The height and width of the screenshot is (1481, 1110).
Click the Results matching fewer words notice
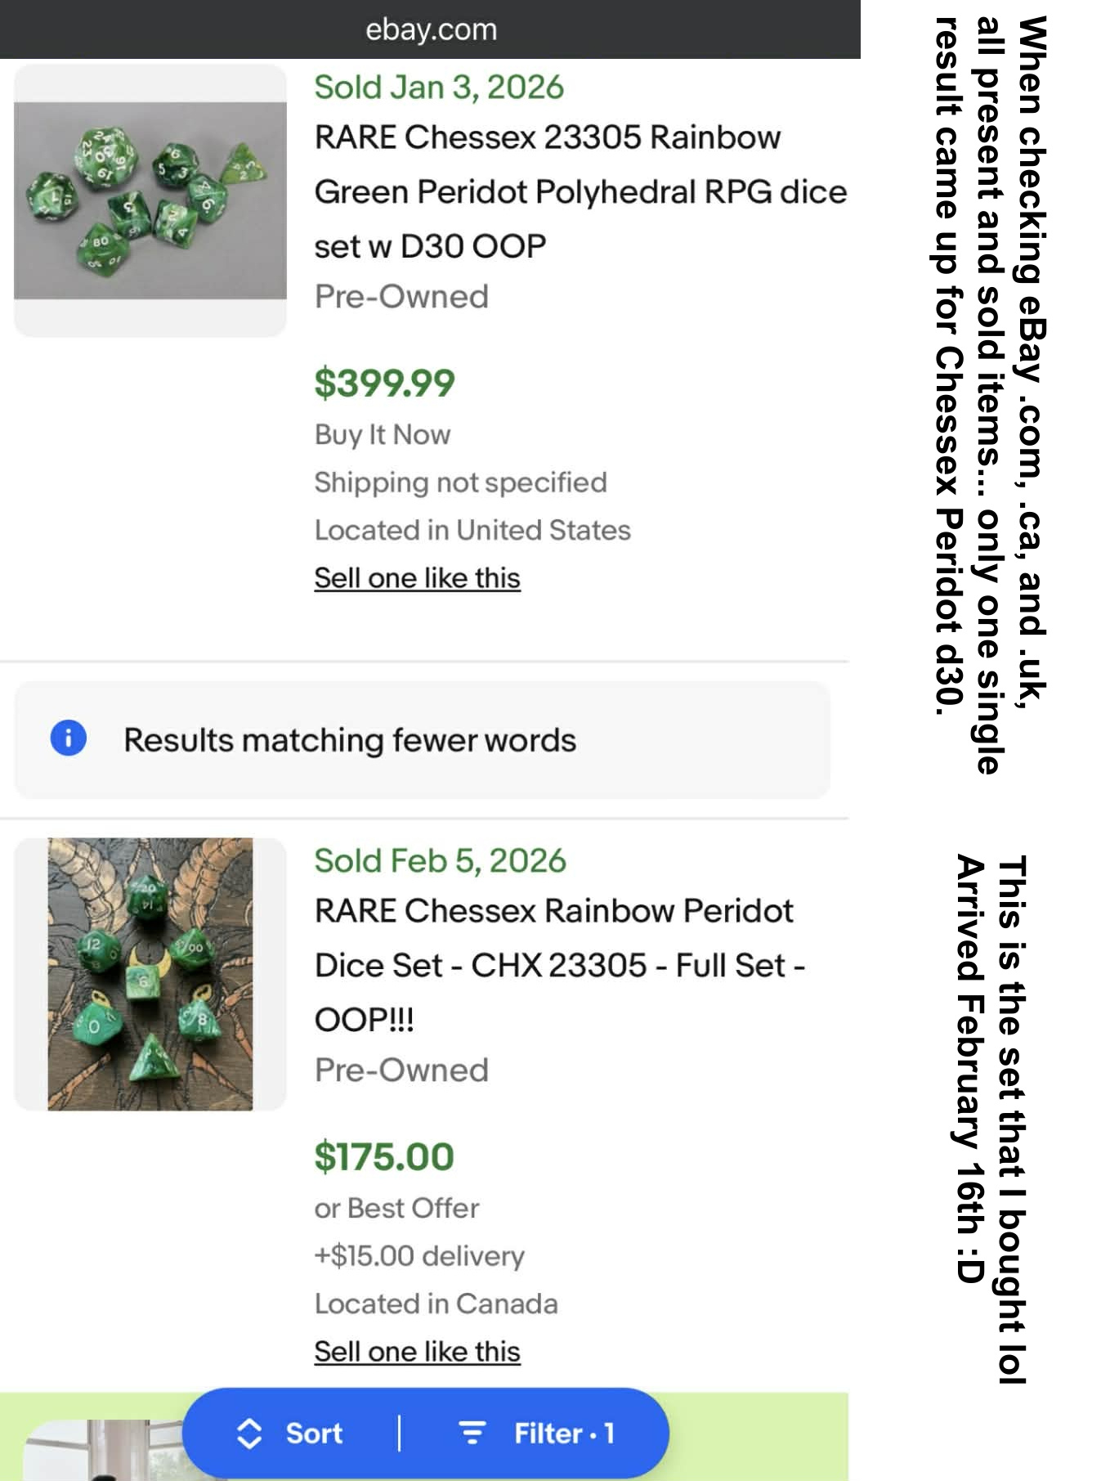pyautogui.click(x=350, y=740)
